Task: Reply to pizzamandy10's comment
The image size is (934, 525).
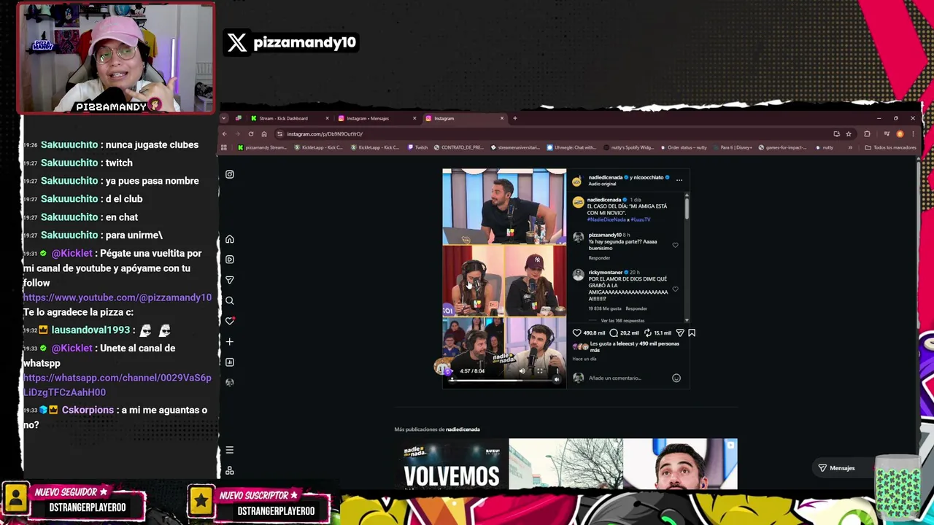Action: [599, 258]
